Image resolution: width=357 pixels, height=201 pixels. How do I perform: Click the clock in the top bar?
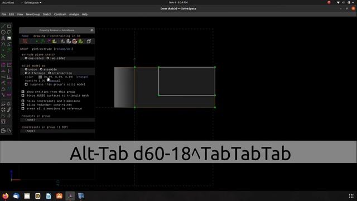click(x=178, y=2)
